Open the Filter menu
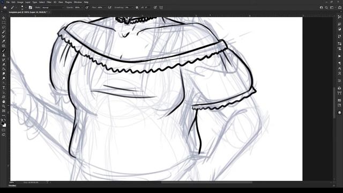Image resolution: width=343 pixels, height=193 pixels. [49, 2]
